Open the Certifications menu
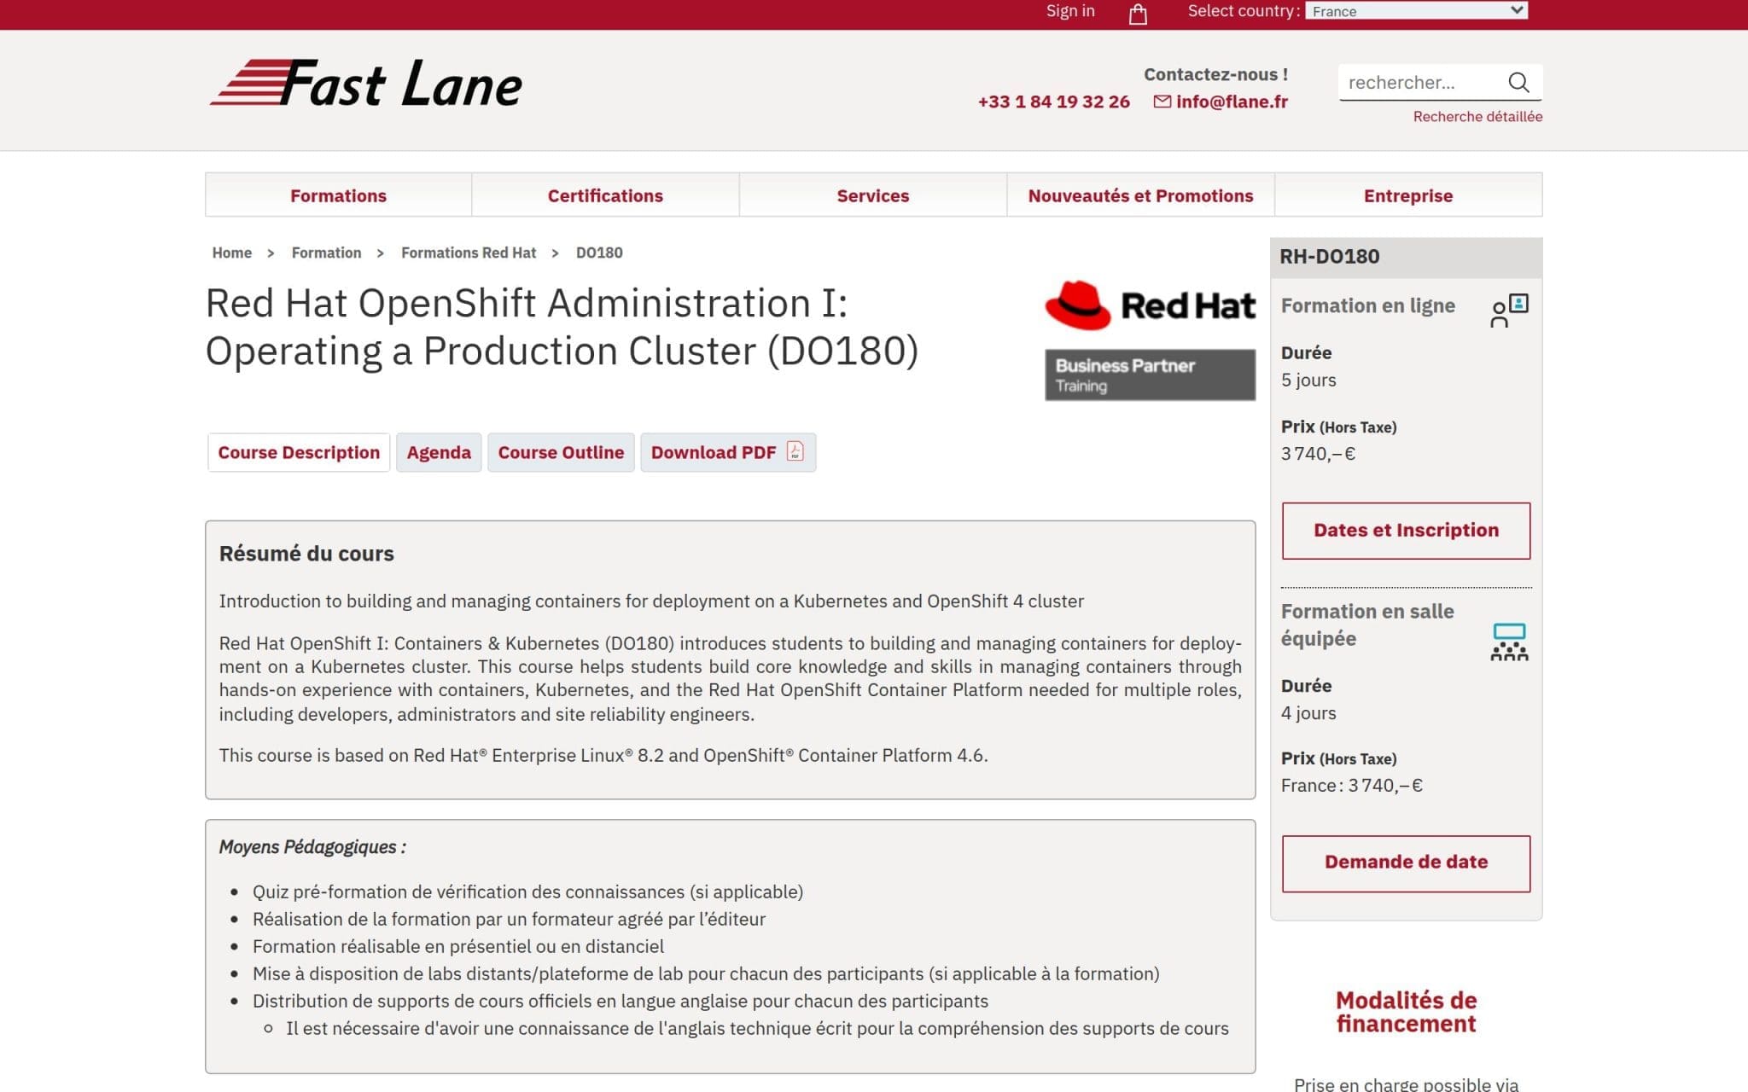Viewport: 1748px width, 1092px height. point(605,195)
